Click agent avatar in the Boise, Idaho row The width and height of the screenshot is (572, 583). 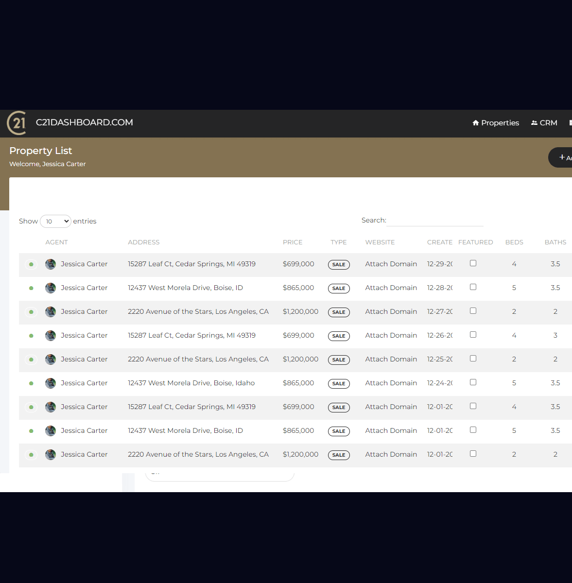pos(51,383)
